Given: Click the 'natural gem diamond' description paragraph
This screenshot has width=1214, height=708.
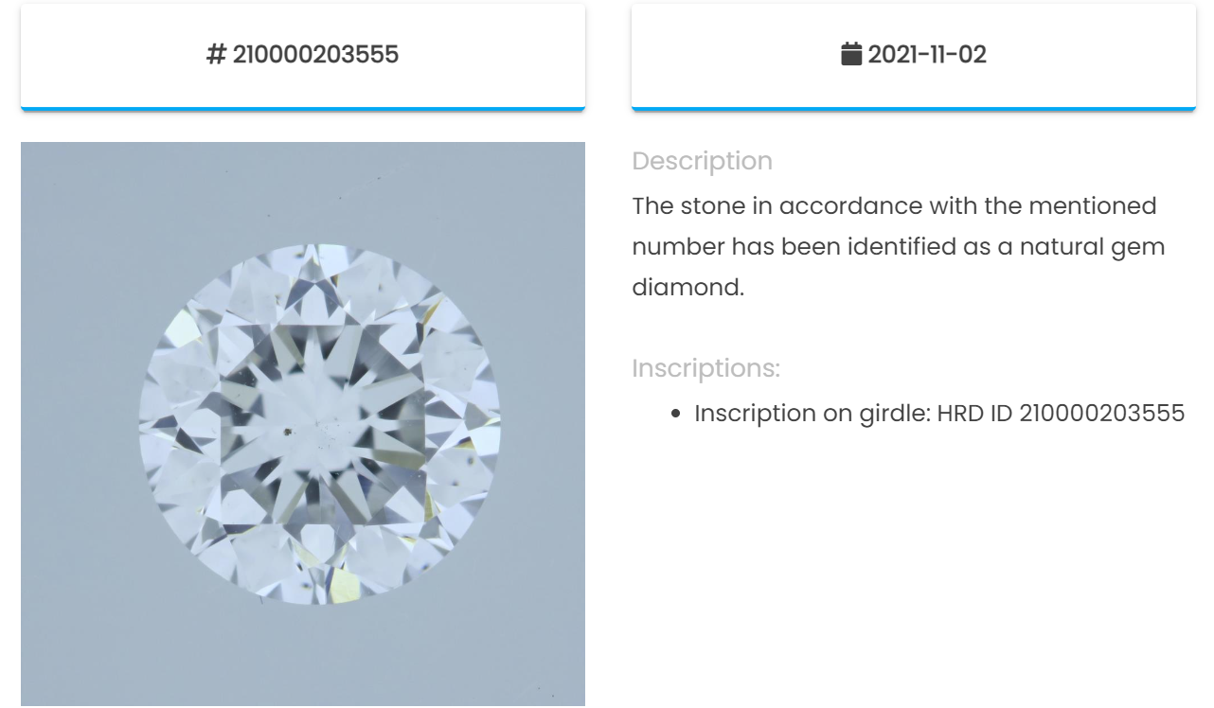Looking at the screenshot, I should pyautogui.click(x=899, y=247).
